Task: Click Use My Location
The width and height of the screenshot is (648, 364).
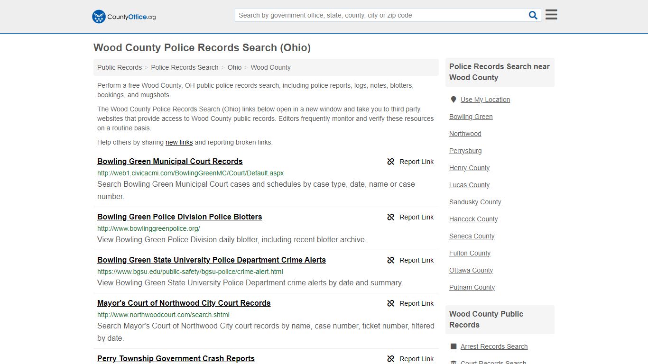Action: pos(485,99)
